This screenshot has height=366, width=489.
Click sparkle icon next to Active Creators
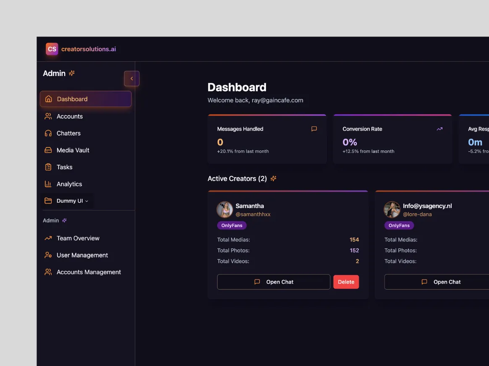point(273,178)
